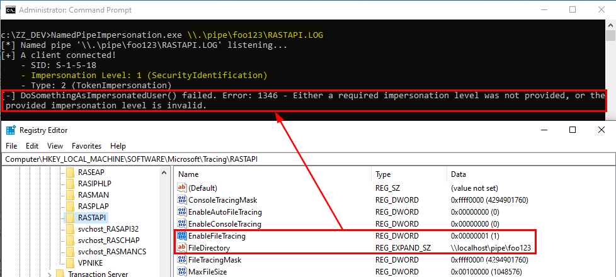The image size is (616, 277).
Task: Select the FileDirectory string value icon
Action: pos(182,248)
